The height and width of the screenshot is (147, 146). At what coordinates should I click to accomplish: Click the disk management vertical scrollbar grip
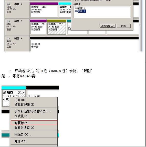(140, 25)
